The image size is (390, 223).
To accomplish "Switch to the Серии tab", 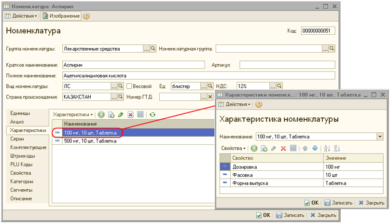I will [x=17, y=139].
